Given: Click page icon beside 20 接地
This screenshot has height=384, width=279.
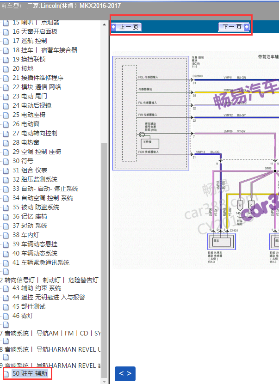Looking at the screenshot, I should click(6, 69).
